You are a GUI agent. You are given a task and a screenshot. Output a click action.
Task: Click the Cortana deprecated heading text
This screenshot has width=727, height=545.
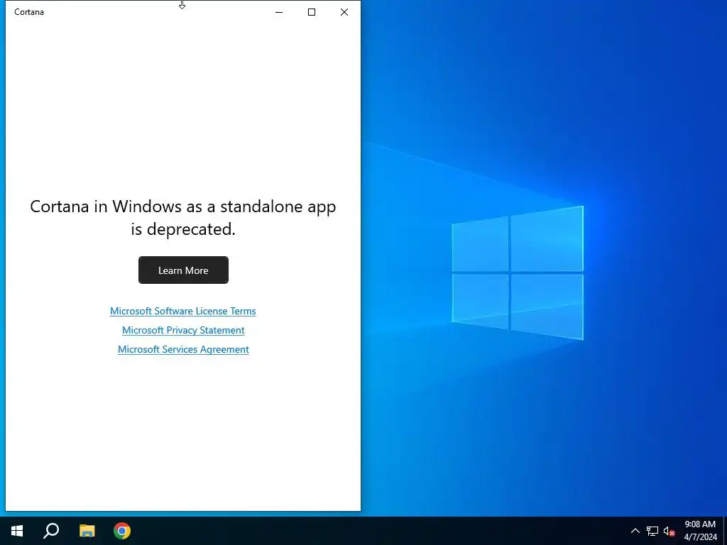183,217
